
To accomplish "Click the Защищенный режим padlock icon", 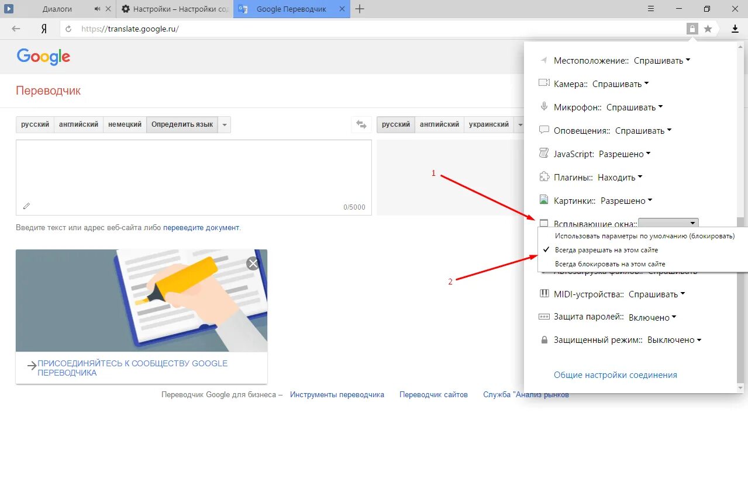I will pyautogui.click(x=544, y=340).
